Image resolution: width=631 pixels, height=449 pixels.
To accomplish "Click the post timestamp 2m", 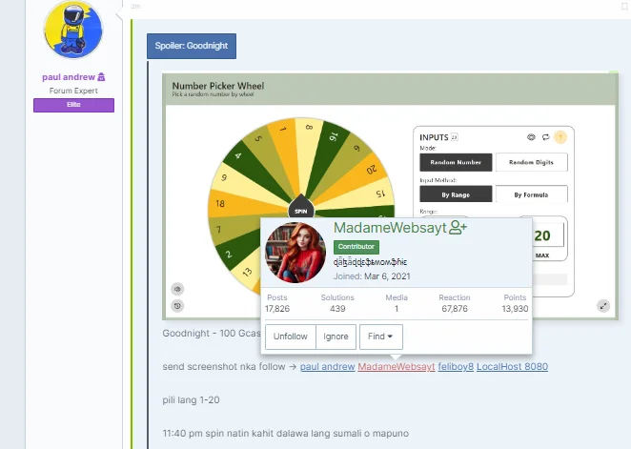I will pyautogui.click(x=135, y=6).
